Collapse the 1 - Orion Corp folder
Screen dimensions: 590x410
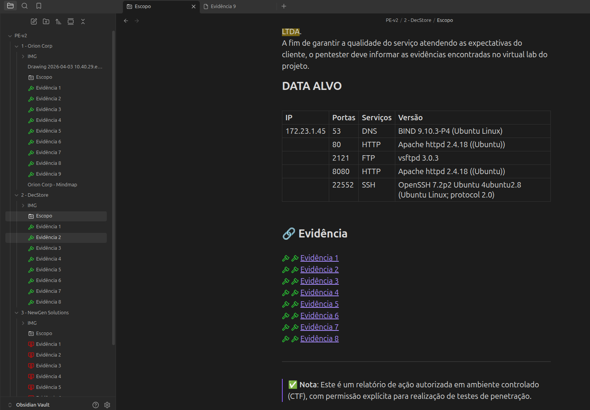tap(17, 46)
